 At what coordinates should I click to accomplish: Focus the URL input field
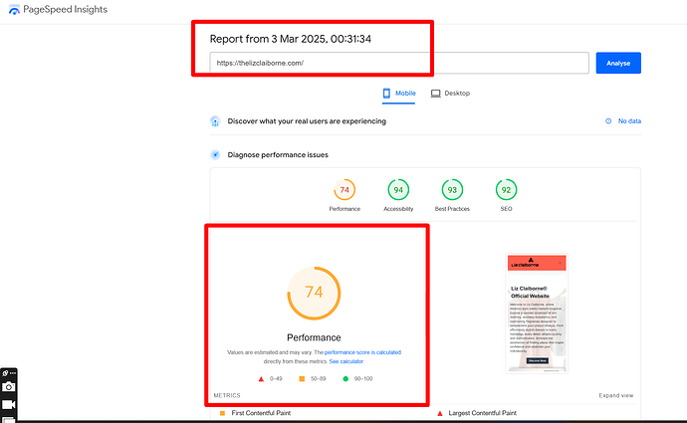399,63
